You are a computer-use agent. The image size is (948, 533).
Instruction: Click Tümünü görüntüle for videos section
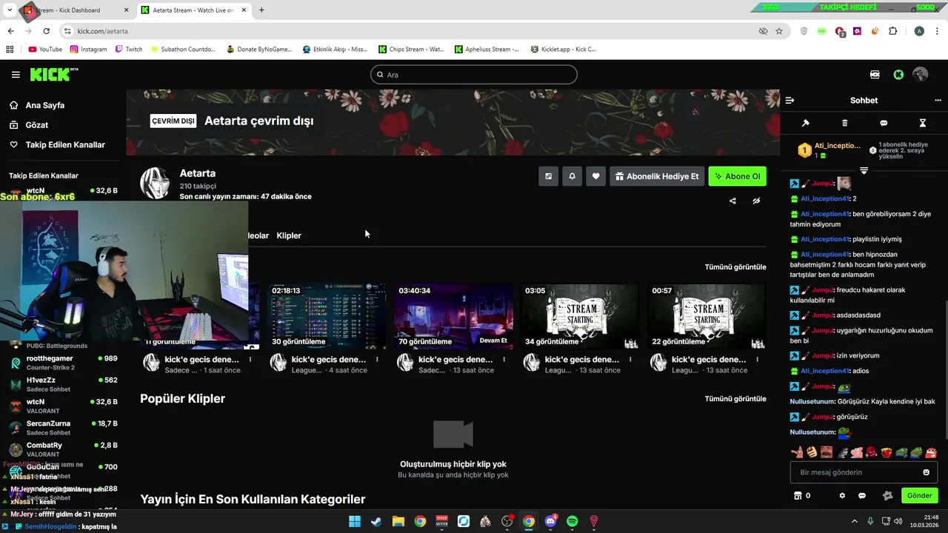[x=735, y=266]
